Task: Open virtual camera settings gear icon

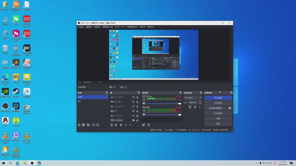Action: point(230,108)
